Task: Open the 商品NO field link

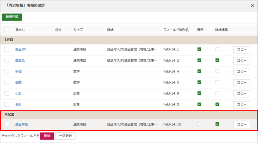Action: 21,49
